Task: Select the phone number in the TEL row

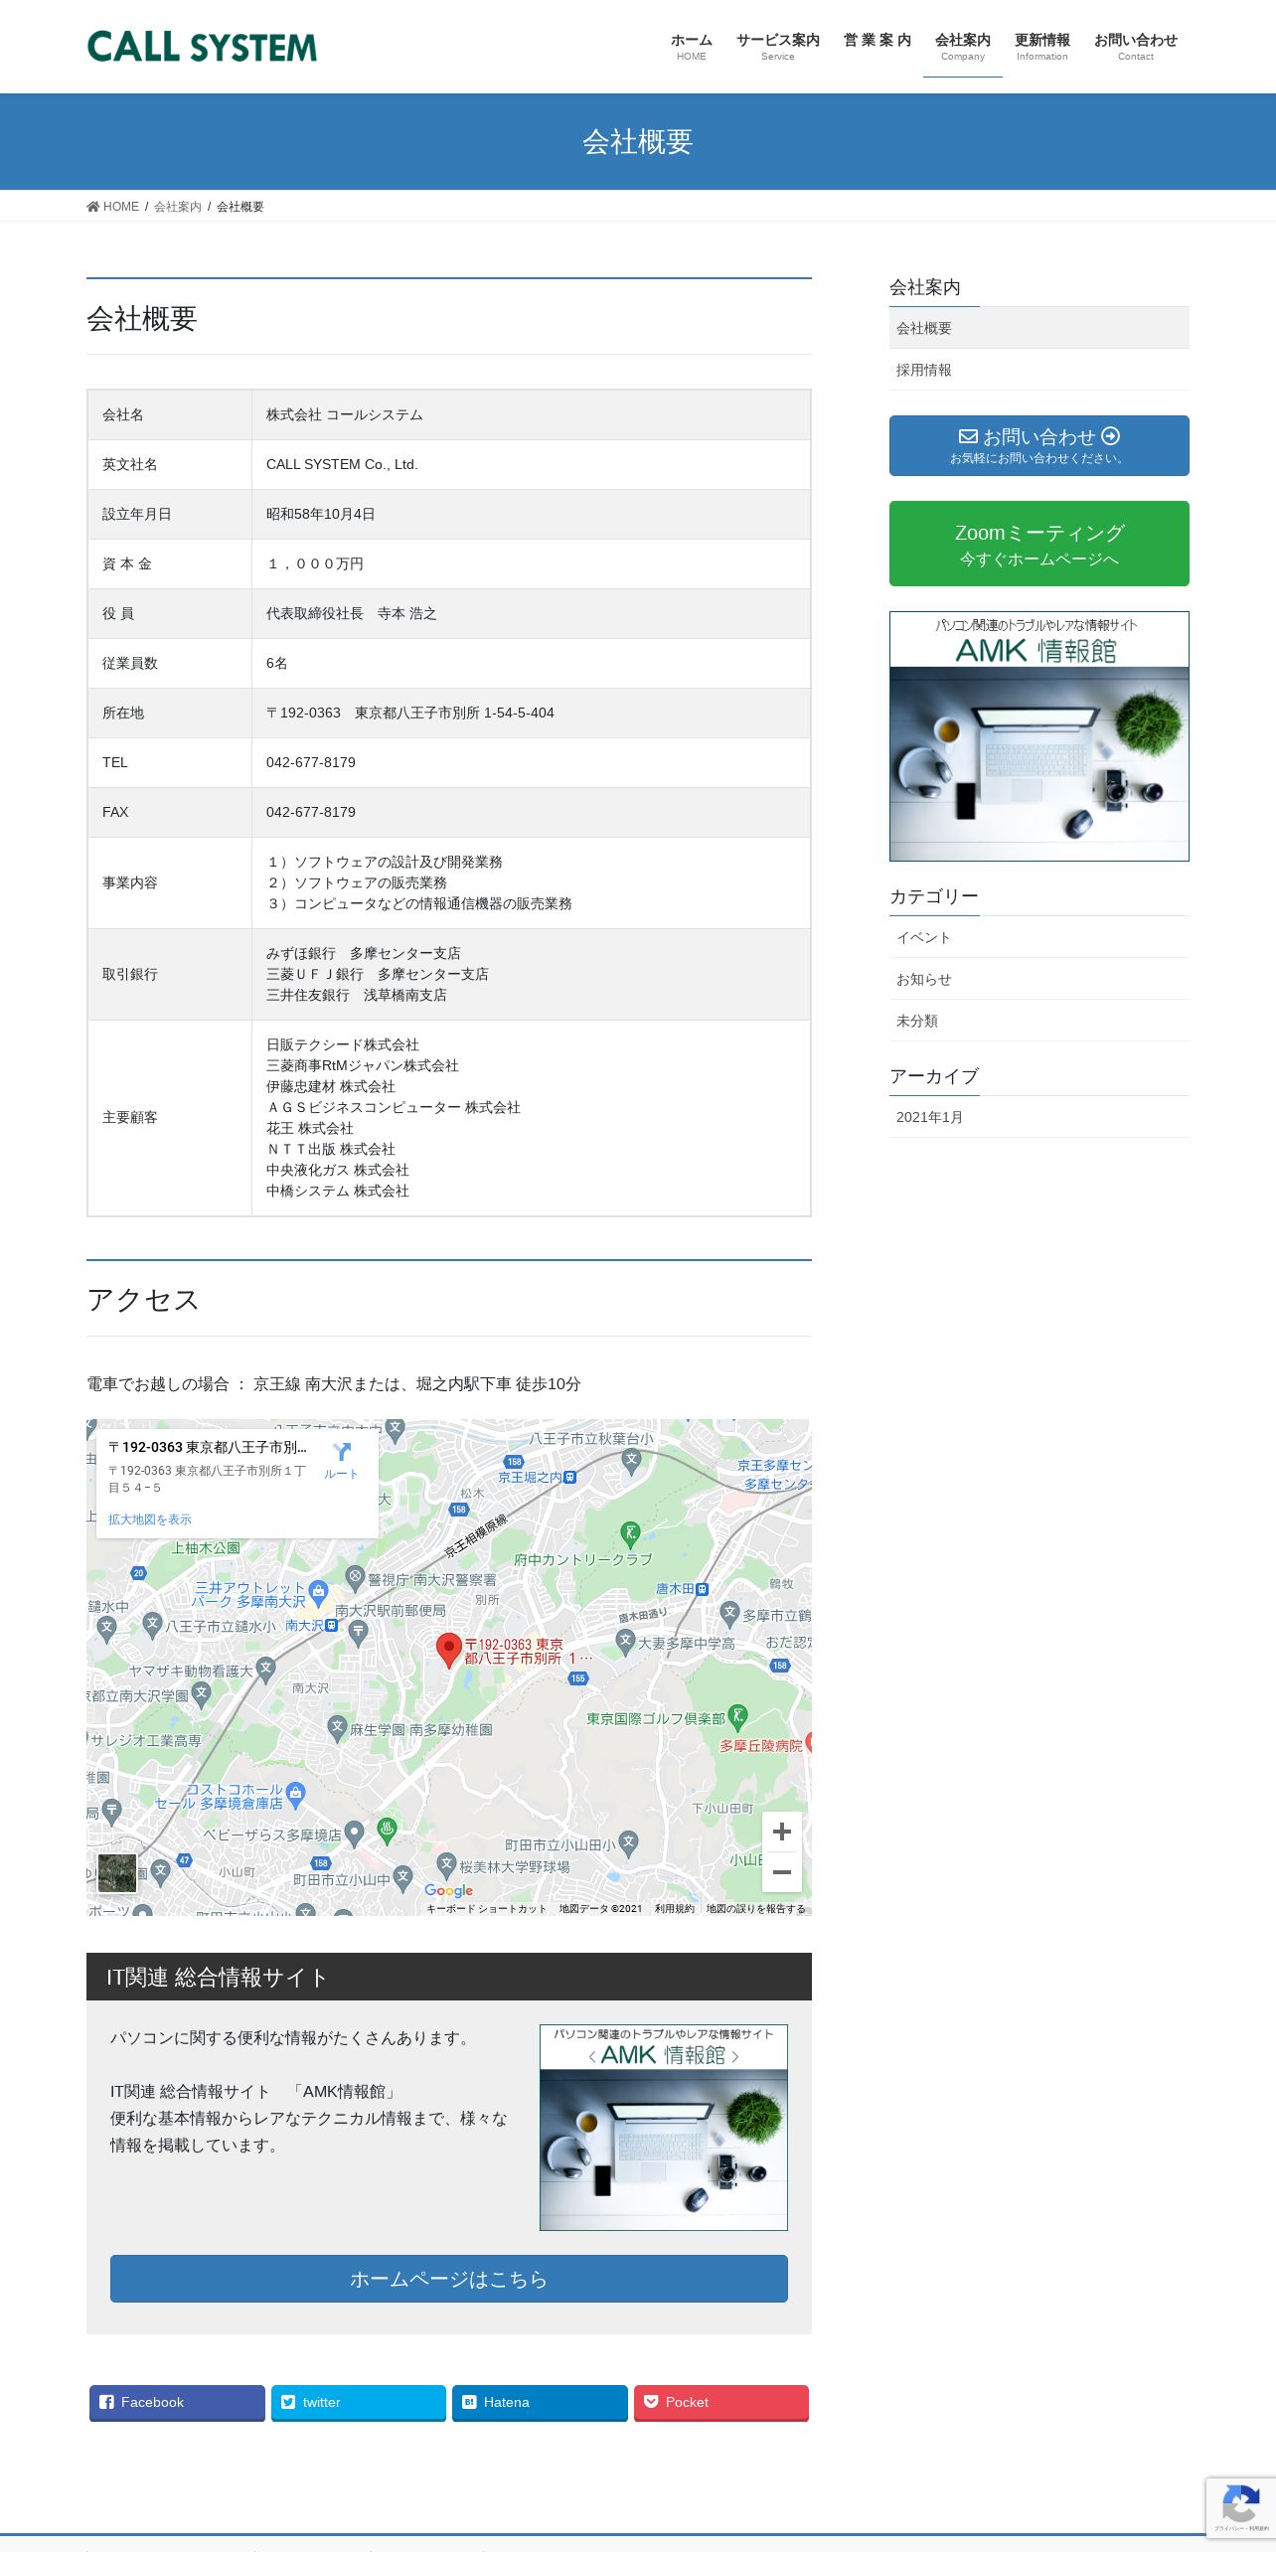Action: coord(311,762)
